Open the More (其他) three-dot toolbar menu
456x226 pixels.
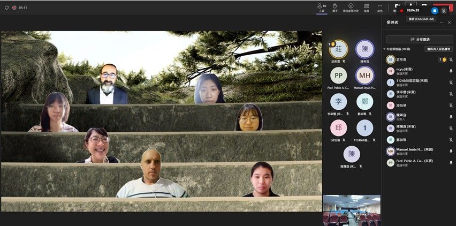click(380, 8)
